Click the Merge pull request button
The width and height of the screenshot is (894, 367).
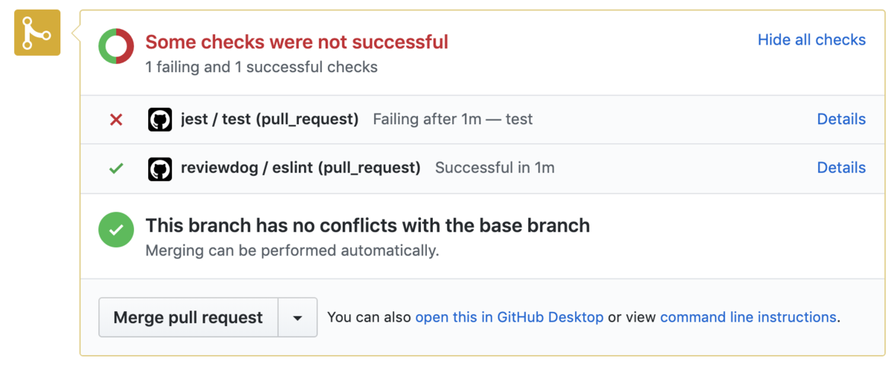tap(188, 318)
